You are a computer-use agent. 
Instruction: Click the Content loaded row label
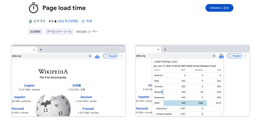pyautogui.click(x=164, y=114)
